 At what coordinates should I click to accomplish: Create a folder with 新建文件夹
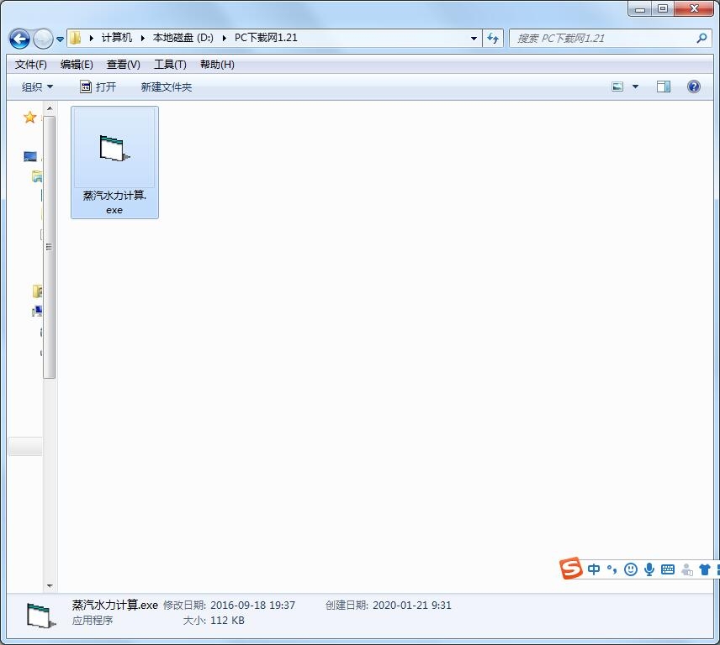(x=167, y=87)
